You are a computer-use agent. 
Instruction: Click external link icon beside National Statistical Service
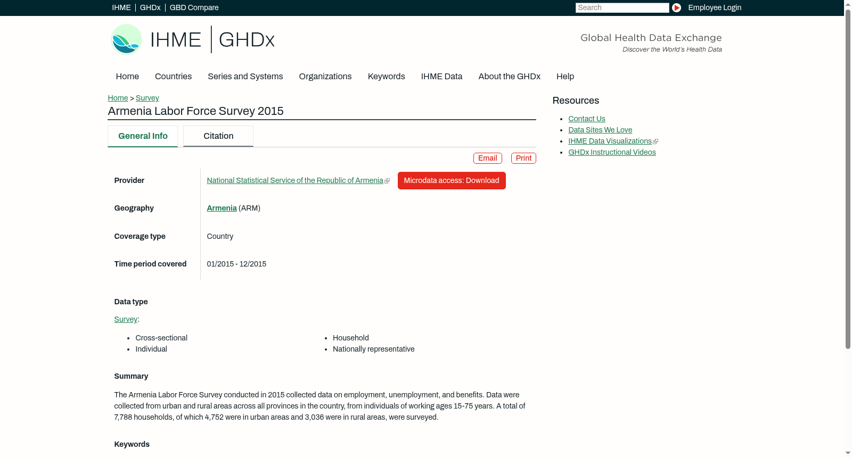click(387, 181)
